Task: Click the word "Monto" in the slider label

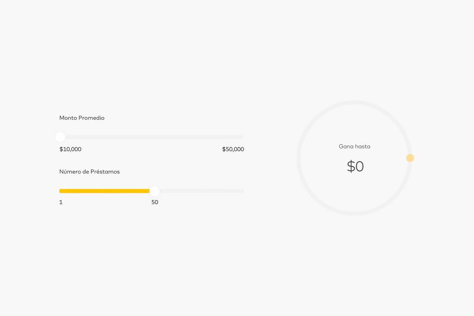Action: [x=68, y=118]
